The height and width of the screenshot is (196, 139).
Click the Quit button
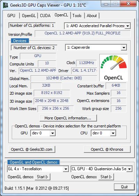tap(124, 187)
